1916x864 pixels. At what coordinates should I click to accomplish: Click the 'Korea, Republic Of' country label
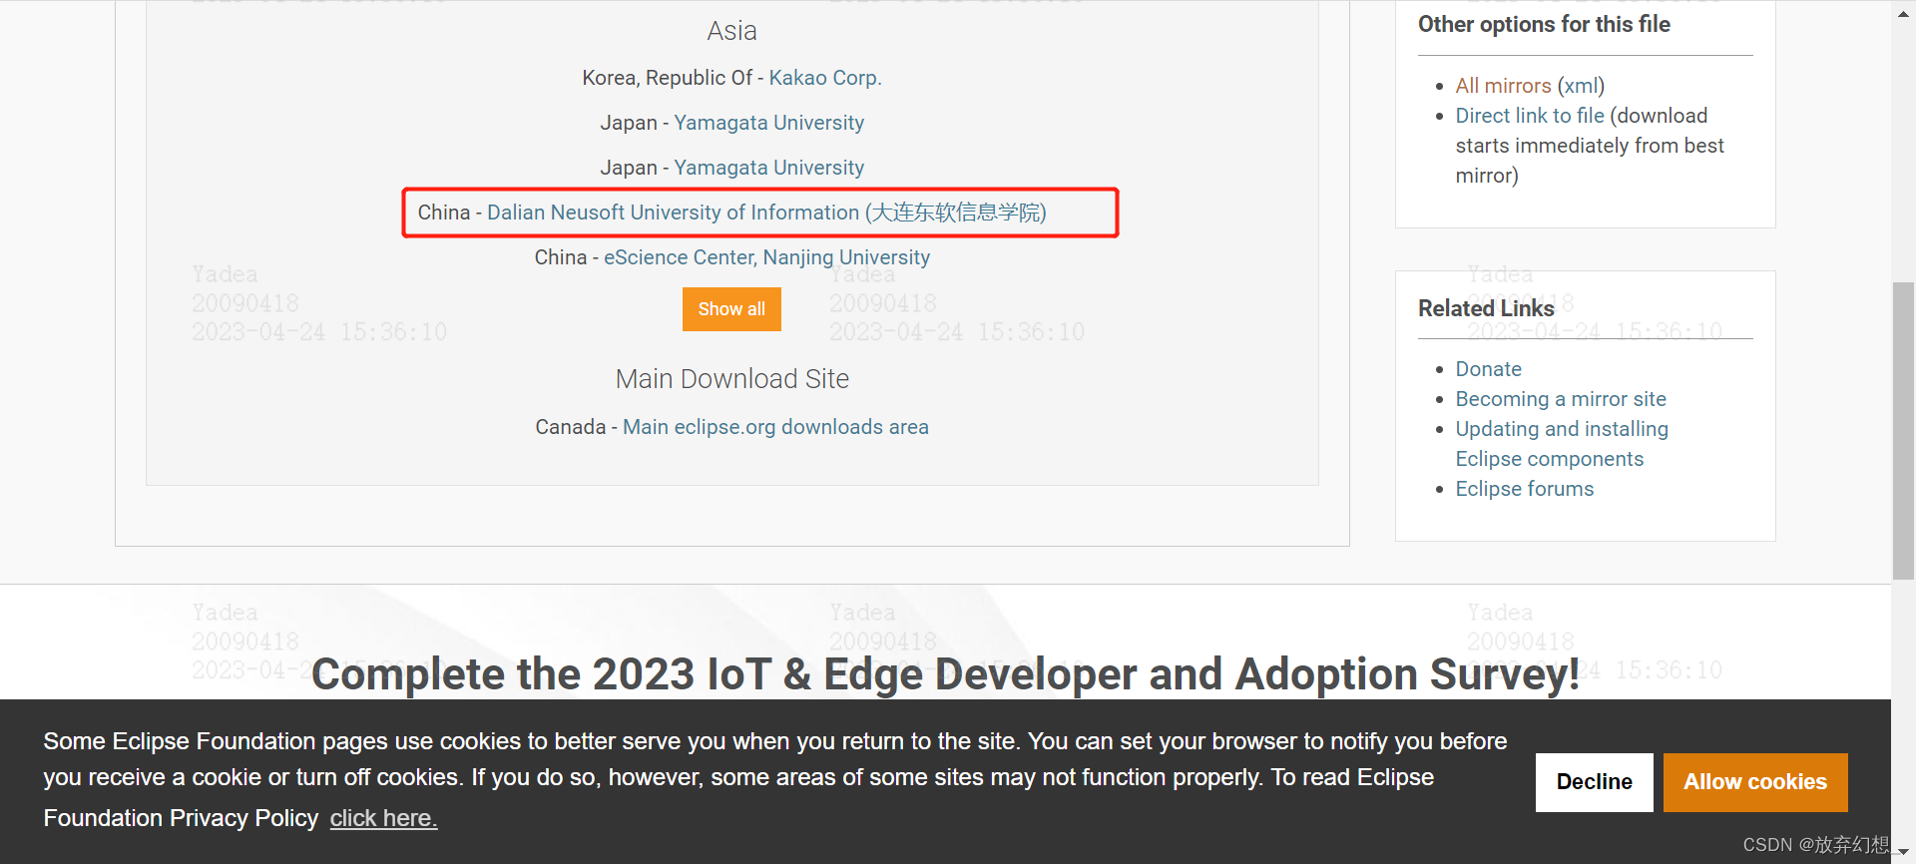click(x=667, y=78)
